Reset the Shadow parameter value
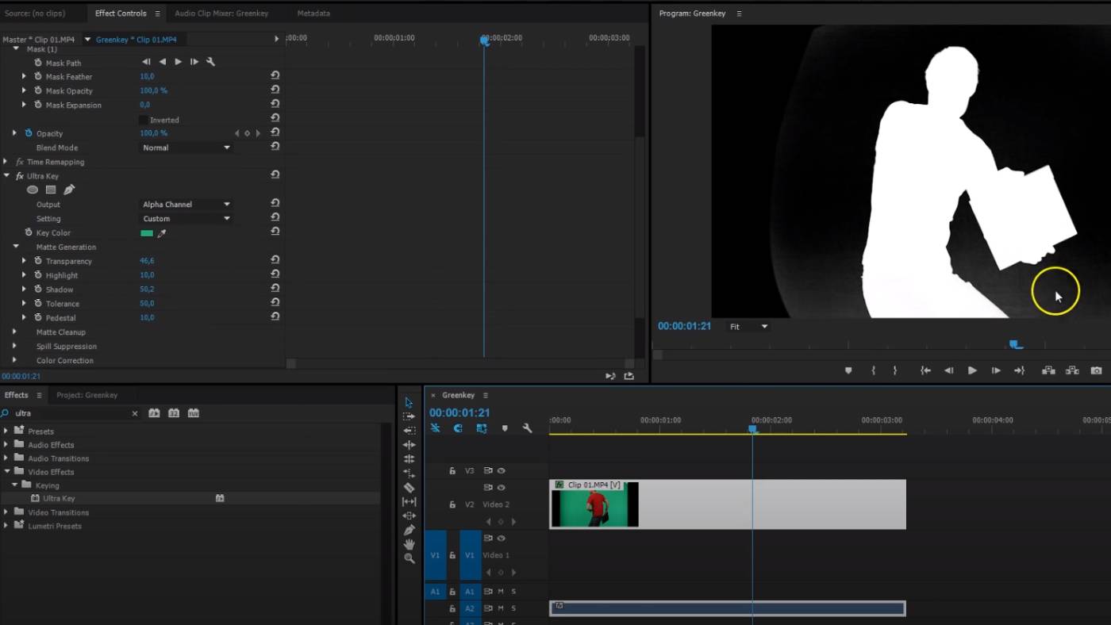 tap(275, 289)
